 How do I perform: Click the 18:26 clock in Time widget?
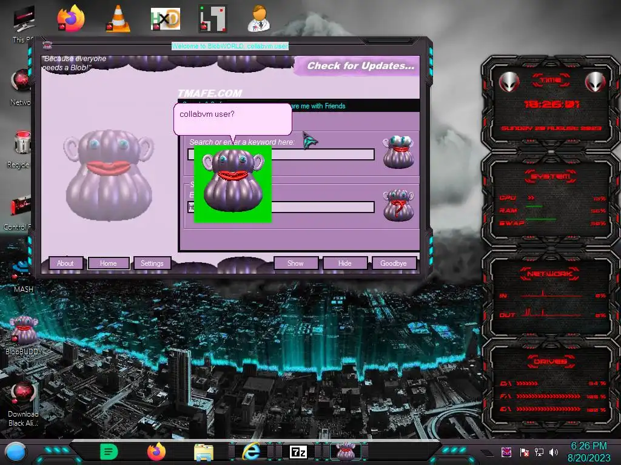click(x=551, y=104)
